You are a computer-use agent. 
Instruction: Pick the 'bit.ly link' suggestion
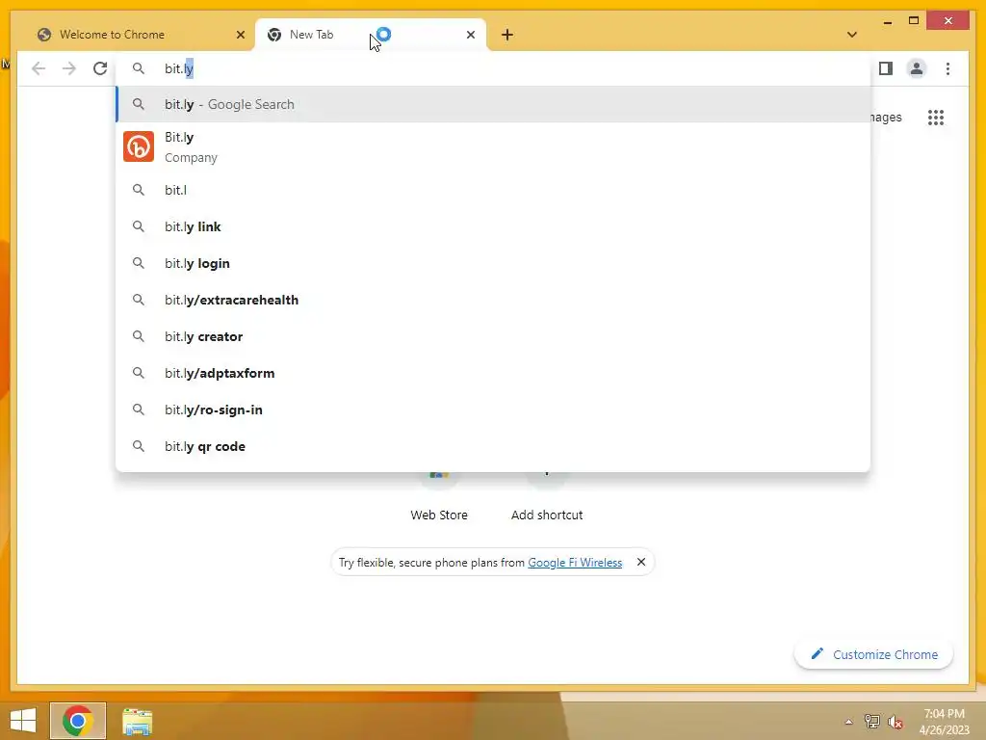[x=493, y=226]
